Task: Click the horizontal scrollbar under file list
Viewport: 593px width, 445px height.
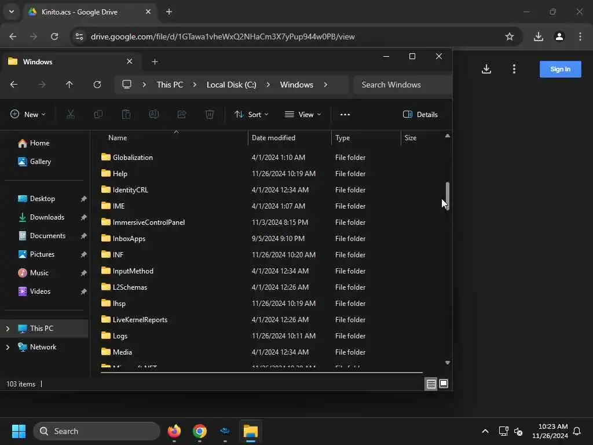Action: click(x=261, y=373)
